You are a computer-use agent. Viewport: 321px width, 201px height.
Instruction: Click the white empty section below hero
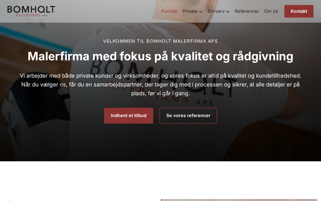160,180
